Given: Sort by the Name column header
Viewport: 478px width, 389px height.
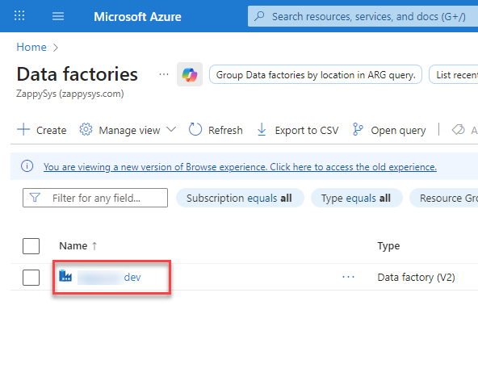Looking at the screenshot, I should (73, 246).
